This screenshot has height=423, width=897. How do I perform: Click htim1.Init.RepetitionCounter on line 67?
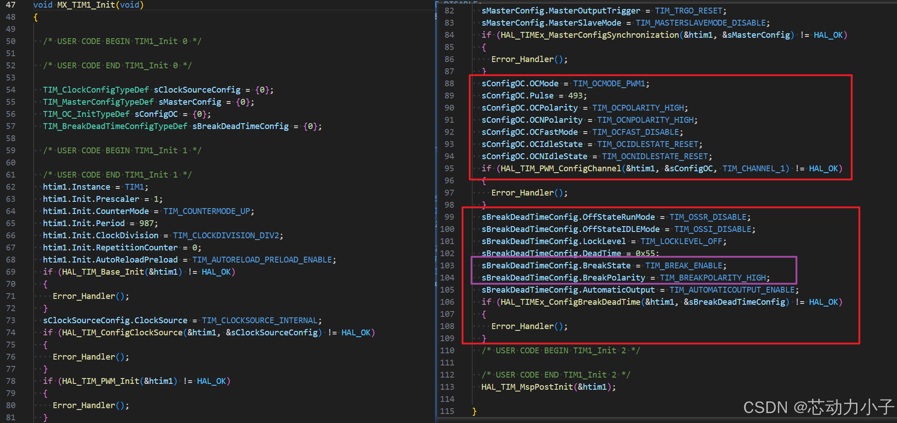click(110, 248)
